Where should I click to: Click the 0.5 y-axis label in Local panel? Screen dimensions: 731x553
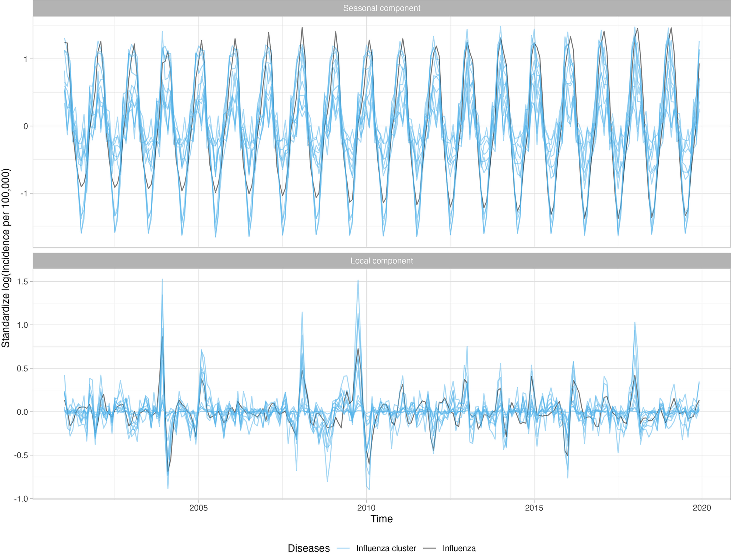coord(23,368)
